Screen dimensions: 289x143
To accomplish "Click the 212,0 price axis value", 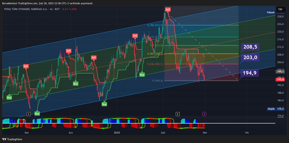I will (280, 47).
